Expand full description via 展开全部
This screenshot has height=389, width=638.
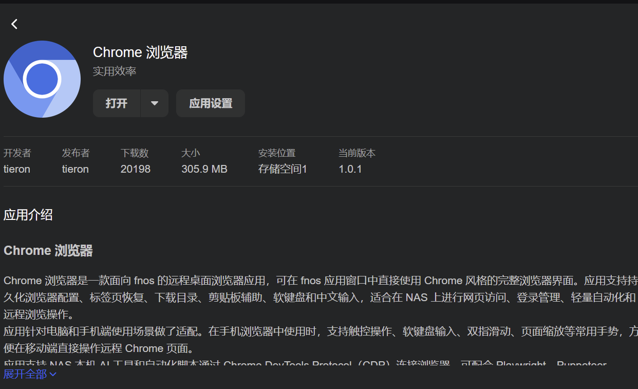pos(30,374)
